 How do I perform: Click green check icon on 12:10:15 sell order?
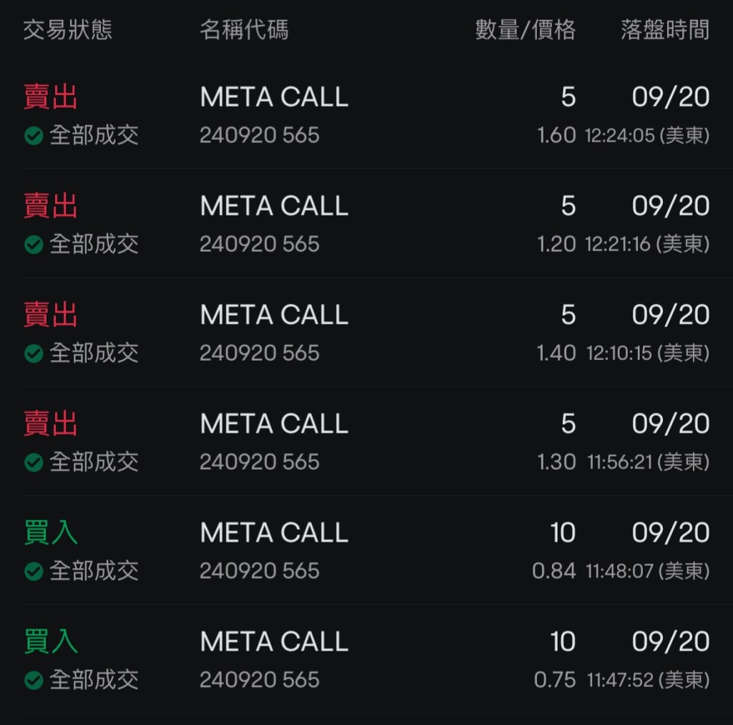(34, 353)
